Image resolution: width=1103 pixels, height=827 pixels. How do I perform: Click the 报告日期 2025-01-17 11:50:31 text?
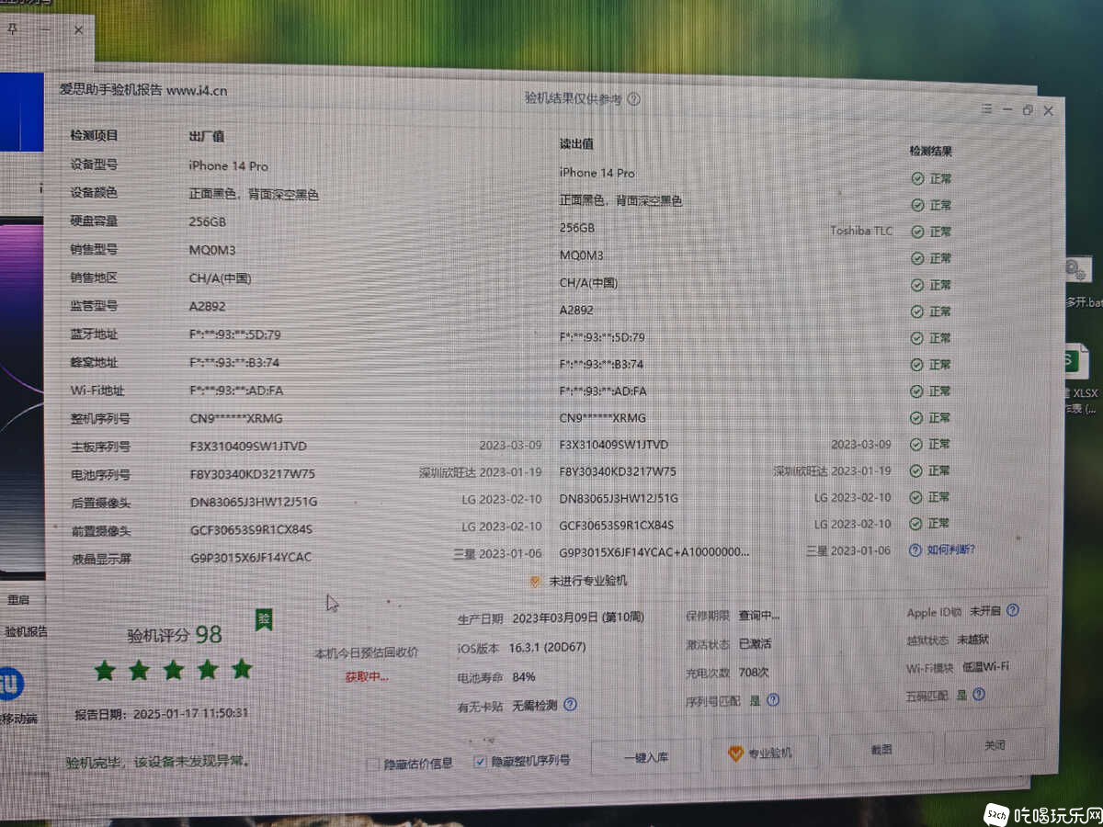click(162, 713)
